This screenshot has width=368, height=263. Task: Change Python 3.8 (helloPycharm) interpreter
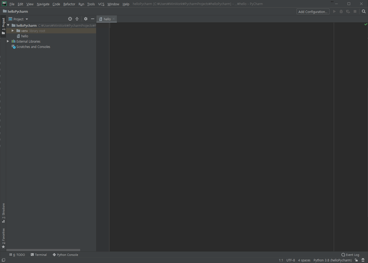pos(332,260)
